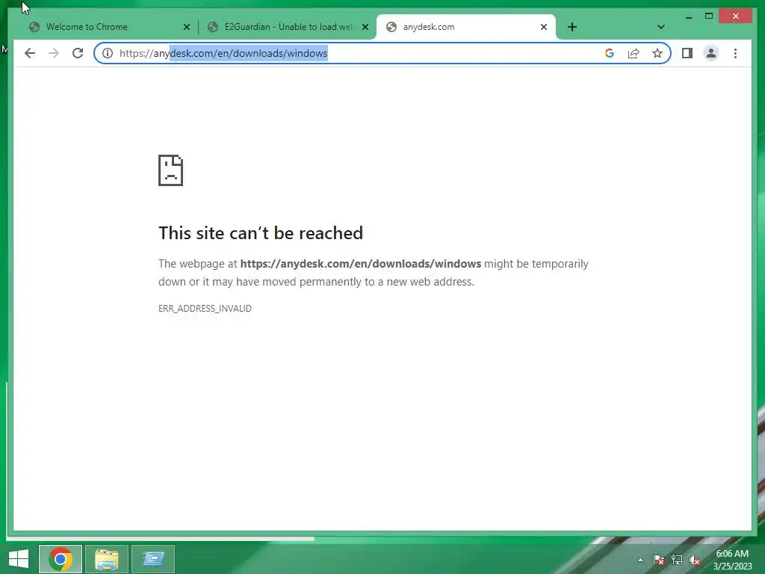Open the Chrome three-dot menu

click(735, 53)
